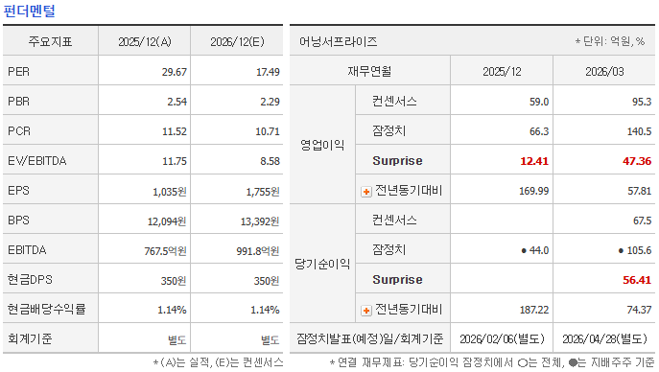The width and height of the screenshot is (659, 372).
Task: Click 영업이익 잠정치 value 66.3
Action: coord(539,131)
